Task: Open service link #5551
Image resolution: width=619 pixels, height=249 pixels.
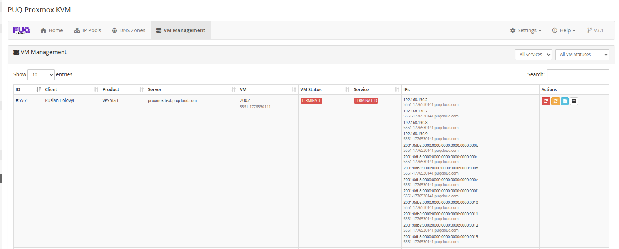Action: click(22, 100)
